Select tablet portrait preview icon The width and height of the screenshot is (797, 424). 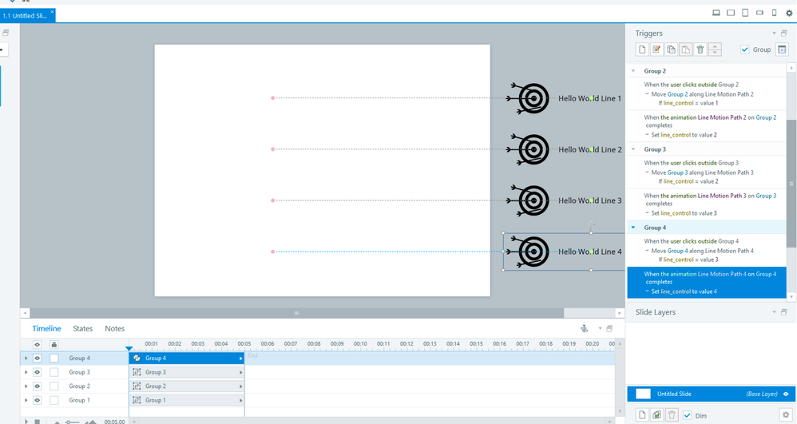(x=745, y=13)
